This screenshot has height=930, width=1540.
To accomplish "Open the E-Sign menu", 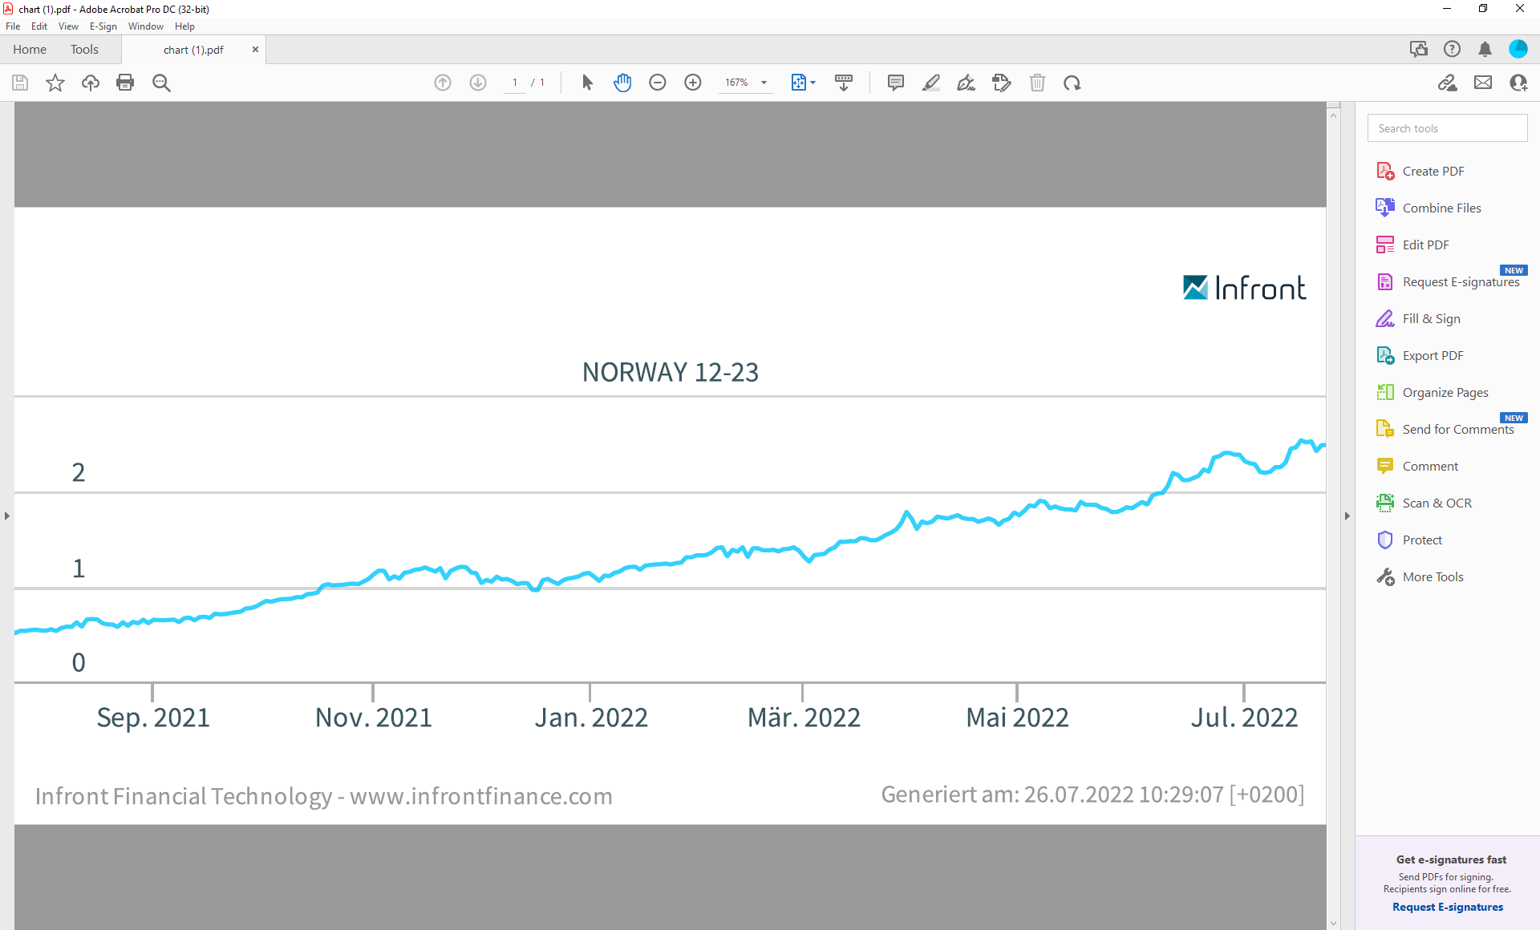I will coord(103,26).
